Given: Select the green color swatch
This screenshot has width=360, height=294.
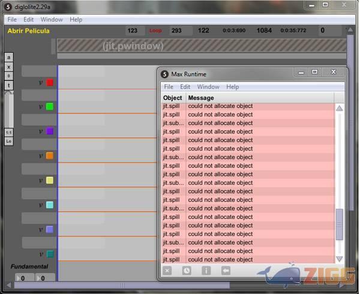Looking at the screenshot, I should pyautogui.click(x=50, y=107).
